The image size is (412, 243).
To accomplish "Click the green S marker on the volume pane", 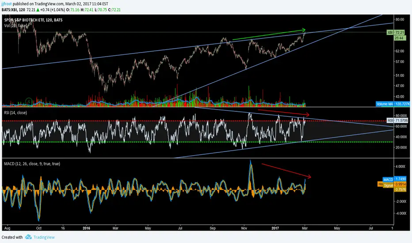I will tap(29, 102).
